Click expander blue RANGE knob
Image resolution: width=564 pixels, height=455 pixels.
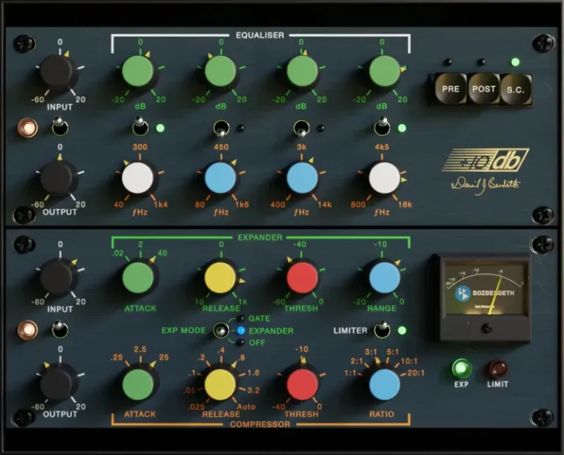tap(385, 278)
